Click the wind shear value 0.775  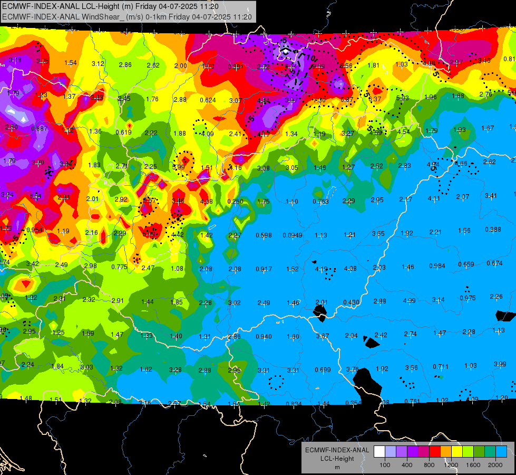[119, 267]
